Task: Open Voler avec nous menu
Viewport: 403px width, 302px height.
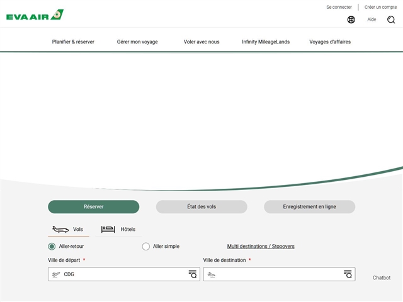Action: (201, 42)
